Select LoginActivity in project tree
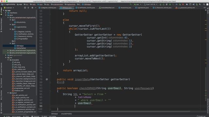This screenshot has height=117, width=209. [x=20, y=27]
